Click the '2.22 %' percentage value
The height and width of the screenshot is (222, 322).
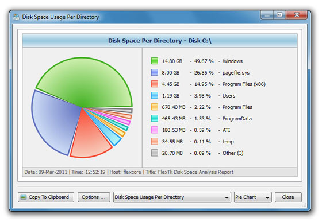202,107
